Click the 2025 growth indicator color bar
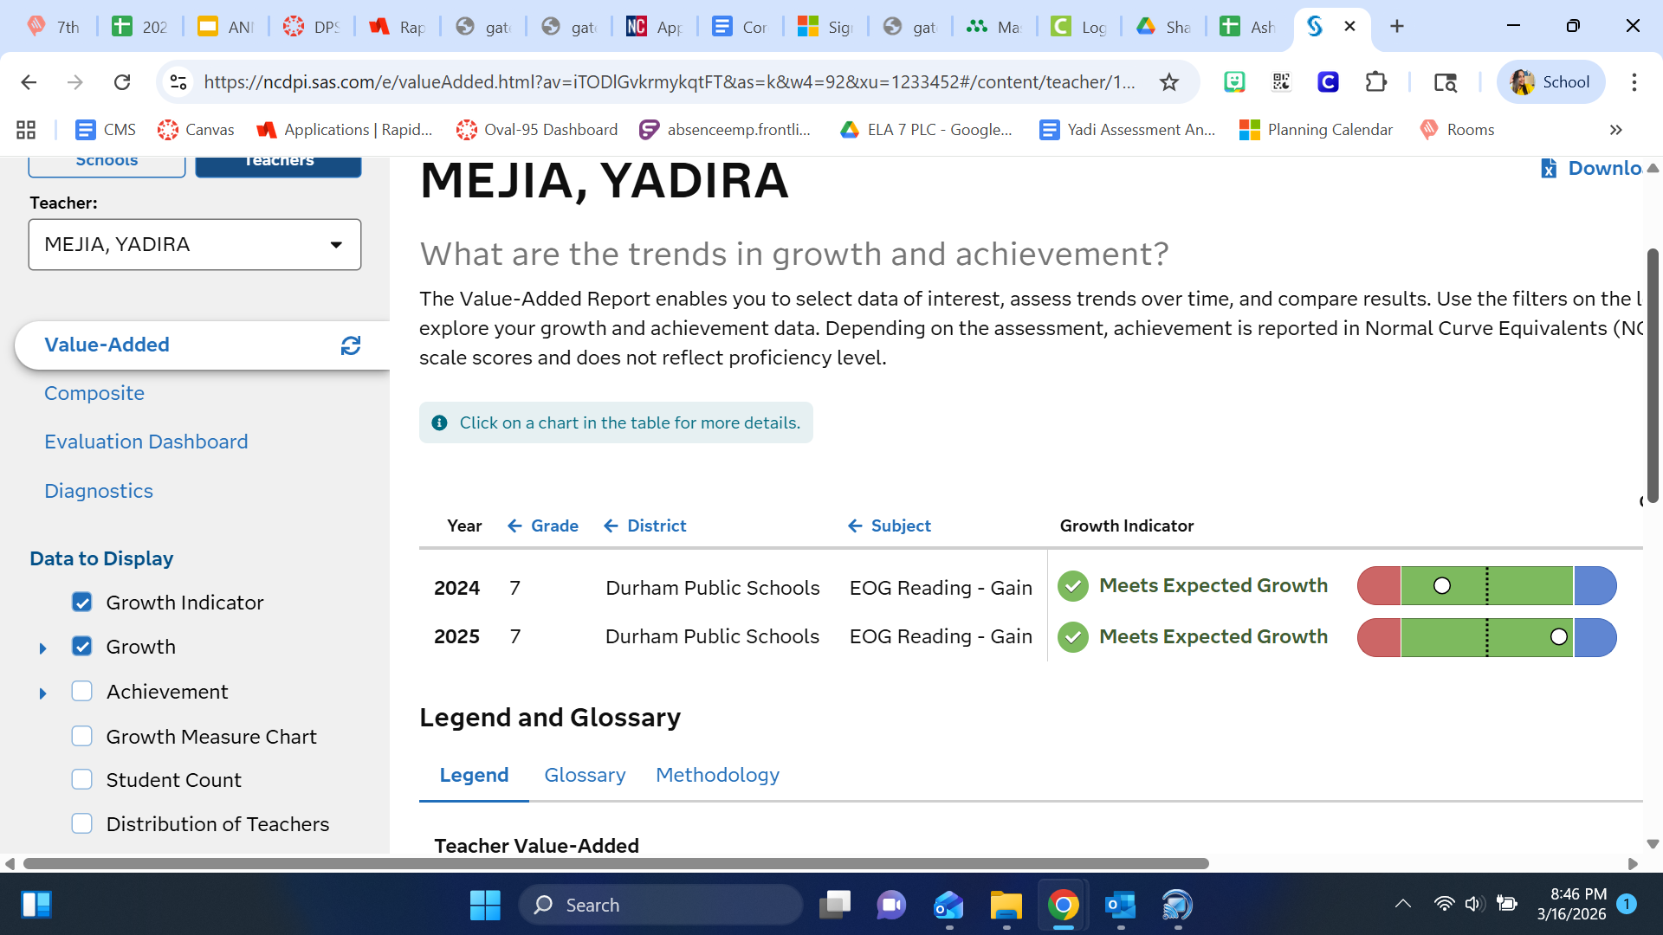 click(x=1486, y=637)
